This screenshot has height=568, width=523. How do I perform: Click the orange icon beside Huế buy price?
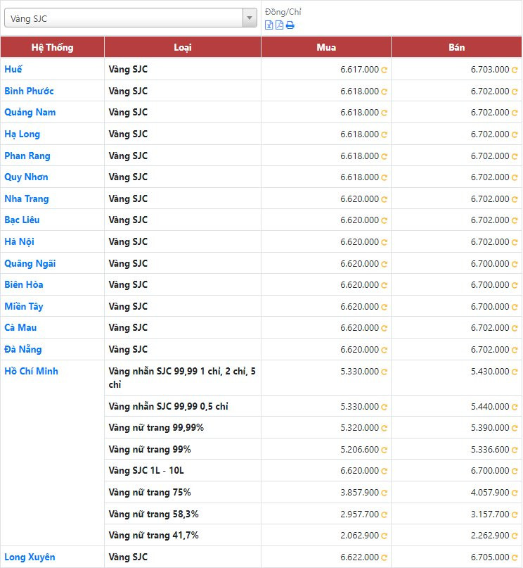(384, 70)
